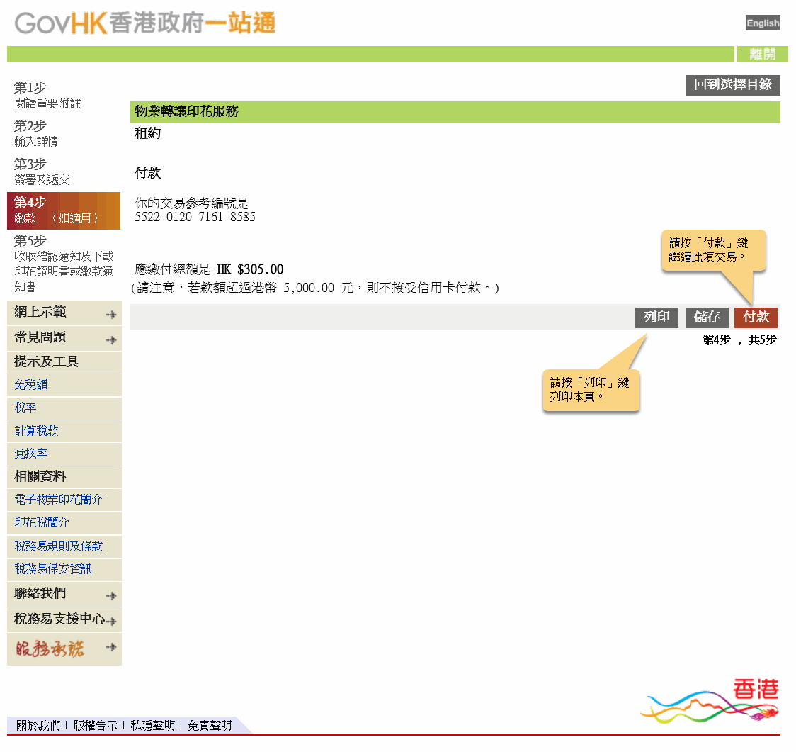Open the 免稅額 link
Viewport: 796px width, 752px height.
tap(31, 385)
